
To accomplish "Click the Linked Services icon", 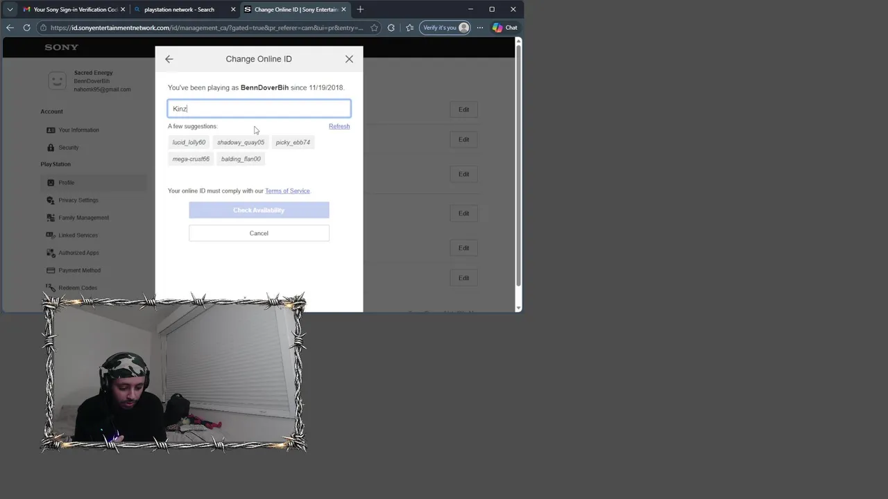I will (51, 235).
